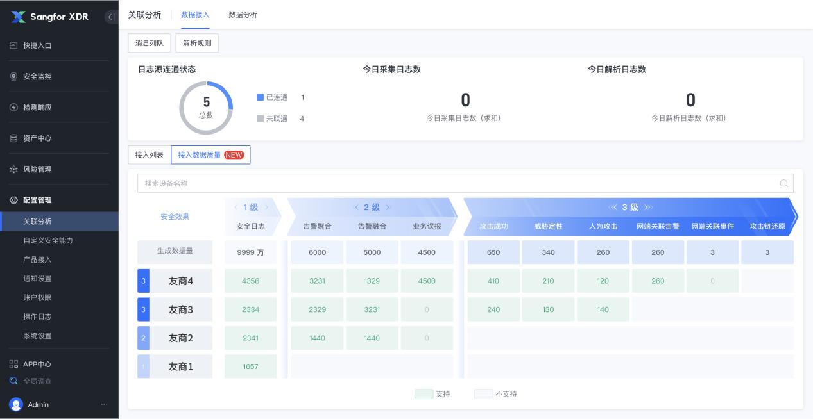The height and width of the screenshot is (419, 813).
Task: Click 友商3 人为攻击 value 140
Action: (603, 309)
